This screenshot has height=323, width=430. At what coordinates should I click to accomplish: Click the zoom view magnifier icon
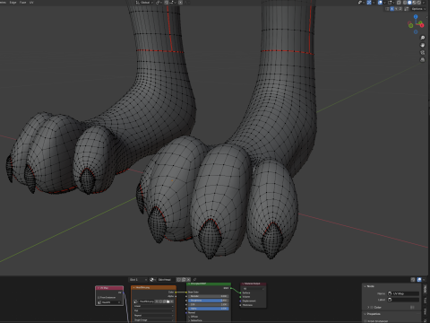[423, 38]
